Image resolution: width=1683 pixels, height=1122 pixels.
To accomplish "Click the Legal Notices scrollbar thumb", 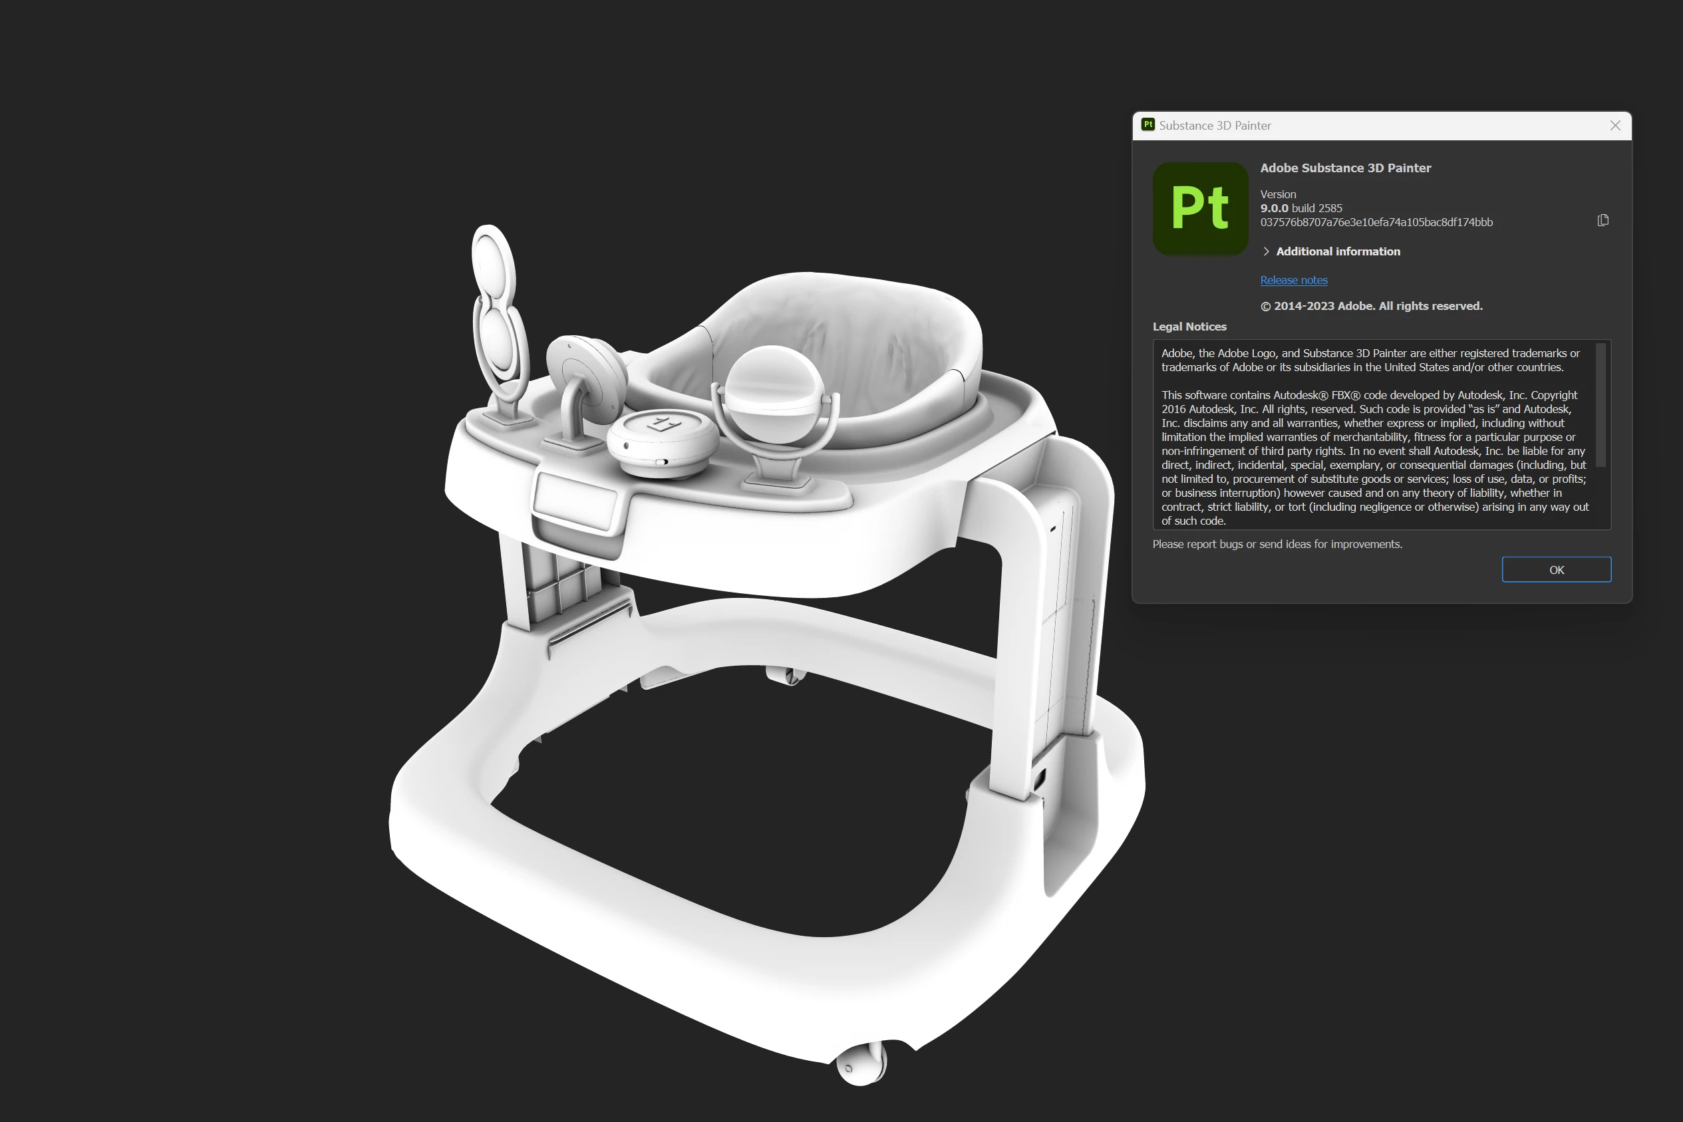I will [1601, 404].
